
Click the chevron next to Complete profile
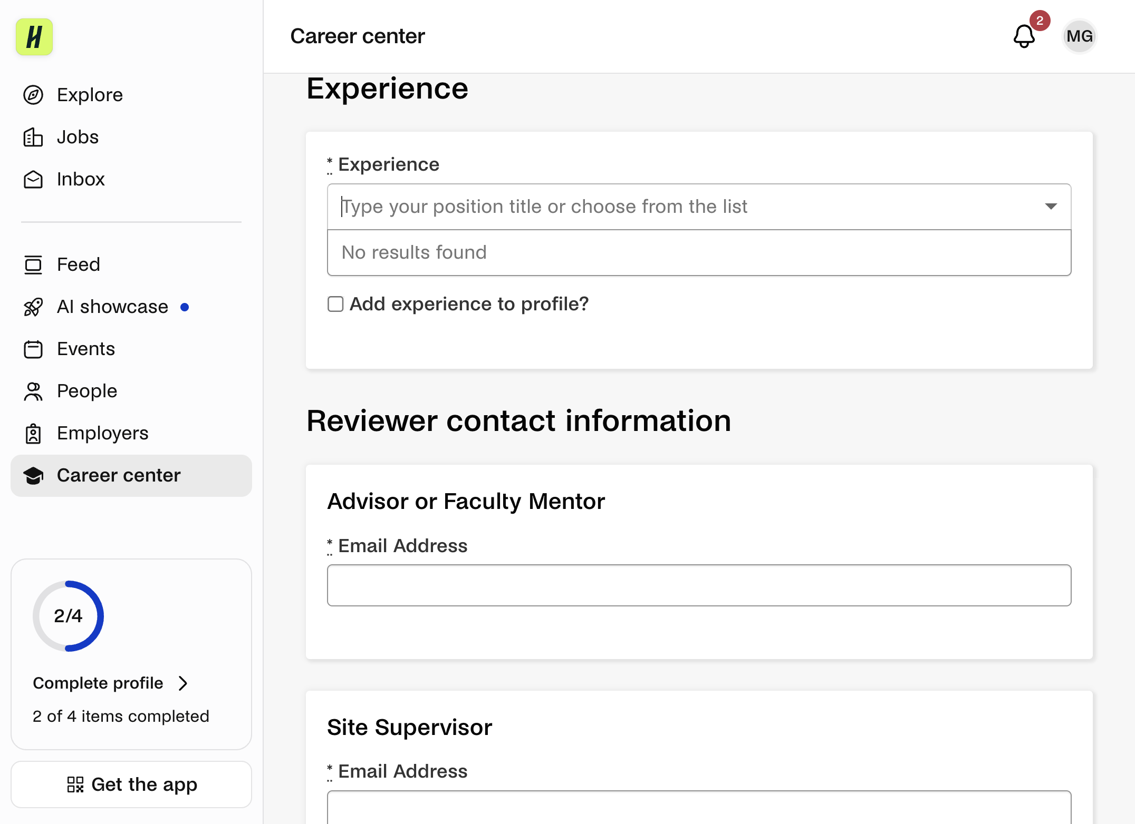click(x=183, y=683)
